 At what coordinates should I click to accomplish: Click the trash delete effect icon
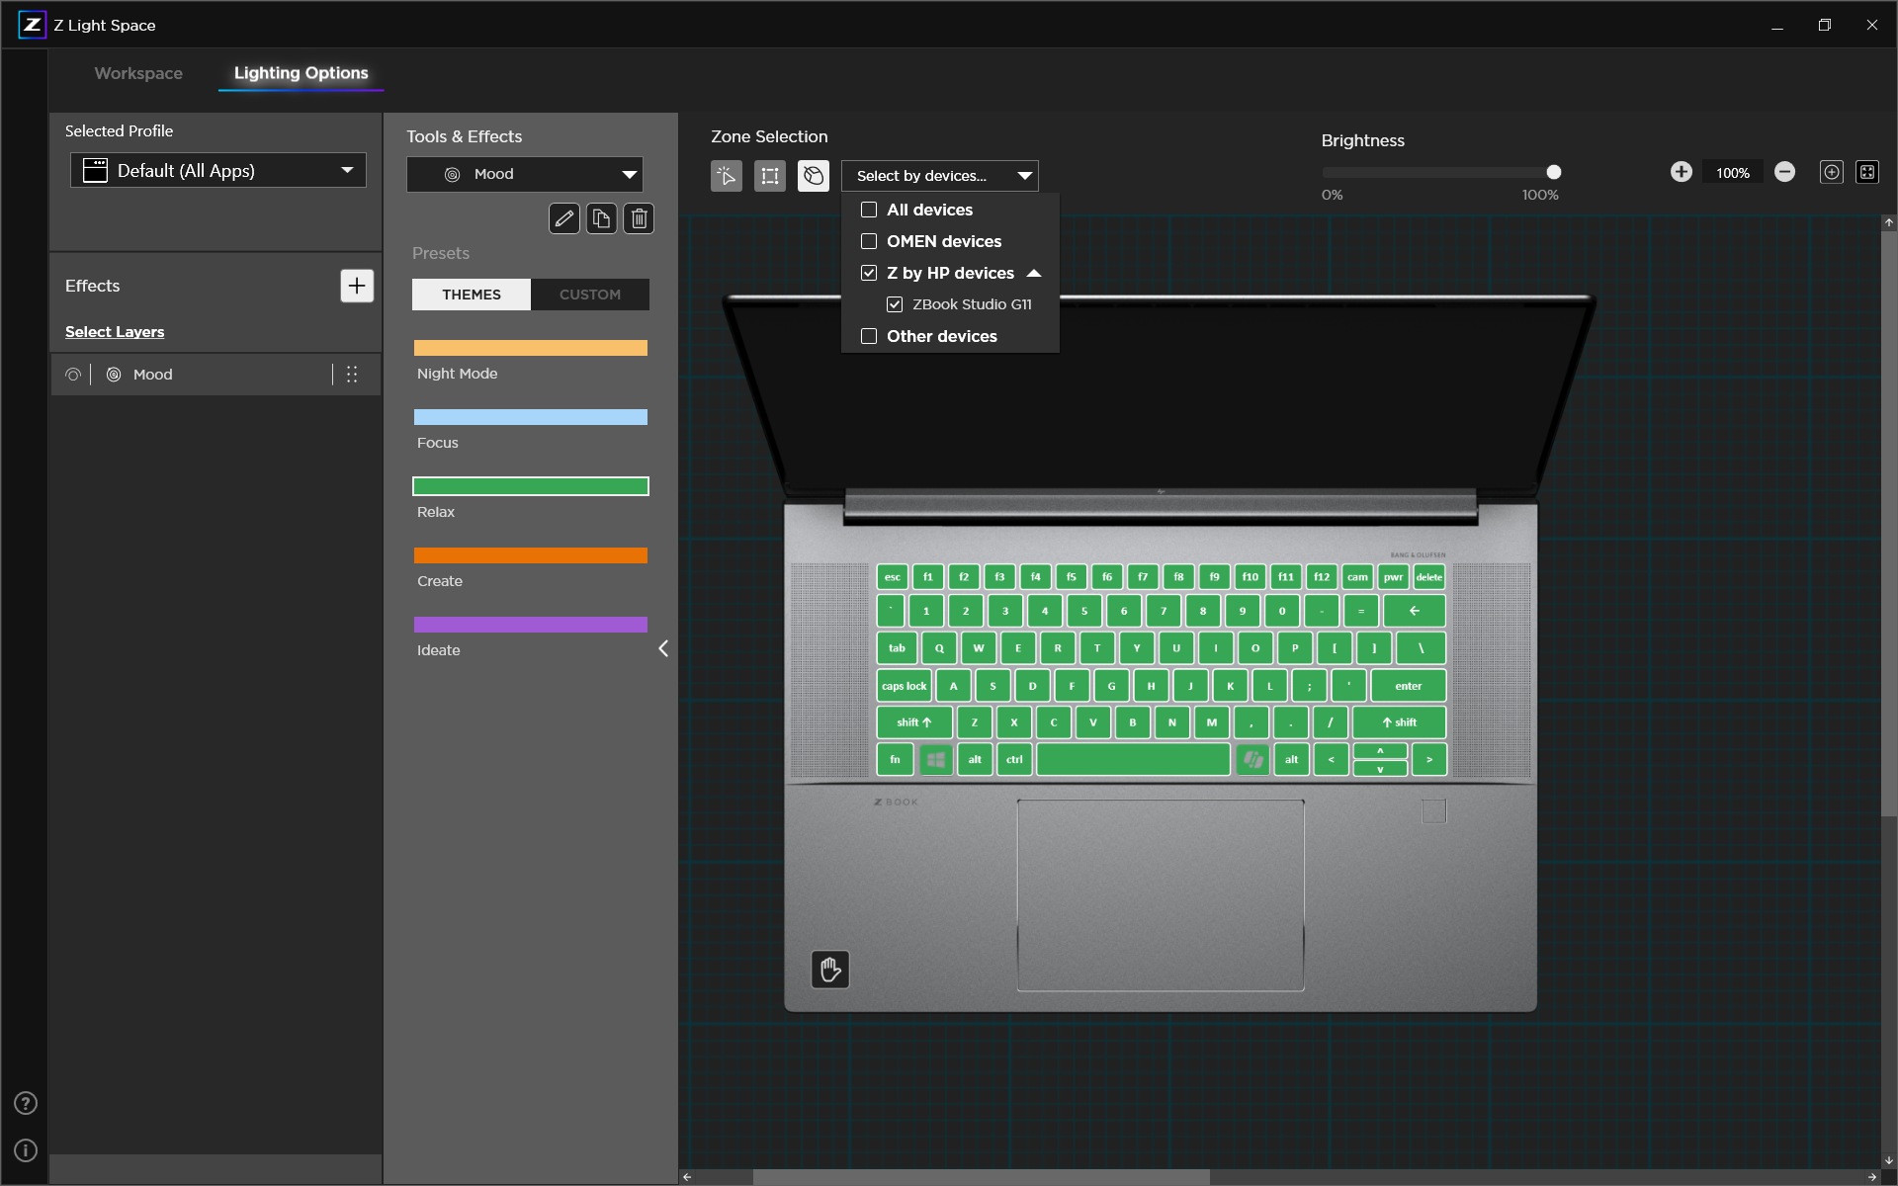click(639, 218)
